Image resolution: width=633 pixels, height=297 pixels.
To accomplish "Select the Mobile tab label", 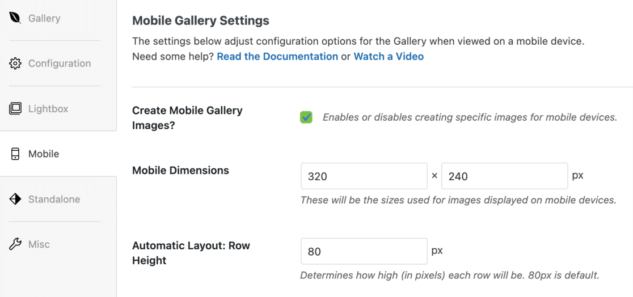I will 44,154.
